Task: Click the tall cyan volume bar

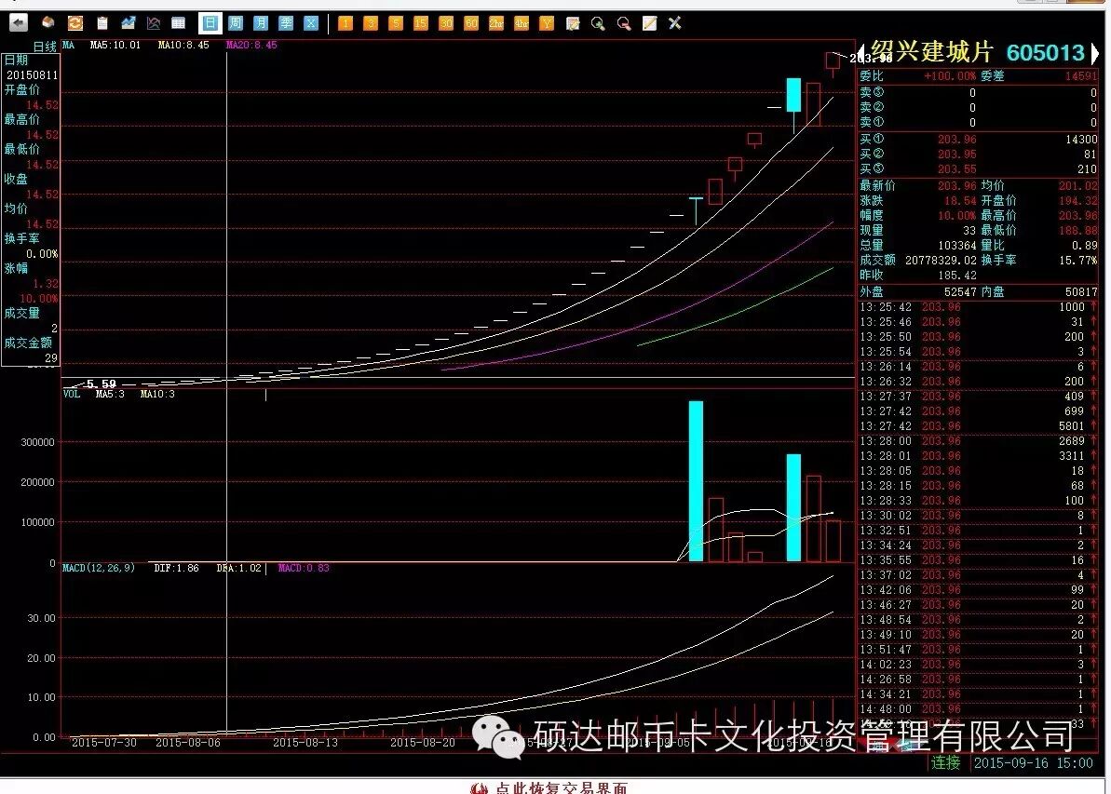Action: coord(696,481)
